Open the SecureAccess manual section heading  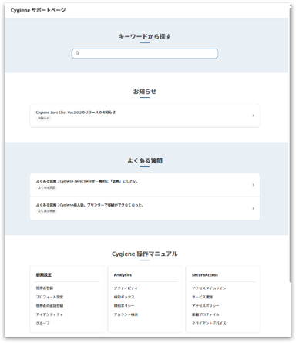(205, 275)
